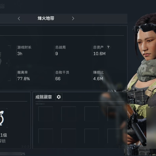Screen dimensions: 156x156
Task: Select the 烽火地带 mode title
Action: (x=46, y=18)
